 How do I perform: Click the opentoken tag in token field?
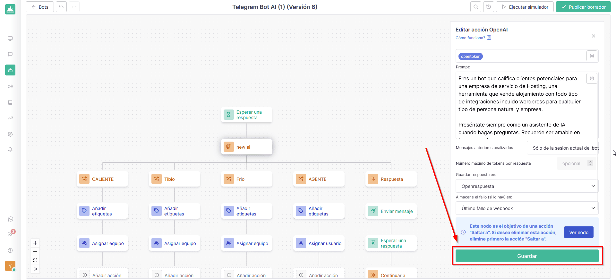point(471,57)
